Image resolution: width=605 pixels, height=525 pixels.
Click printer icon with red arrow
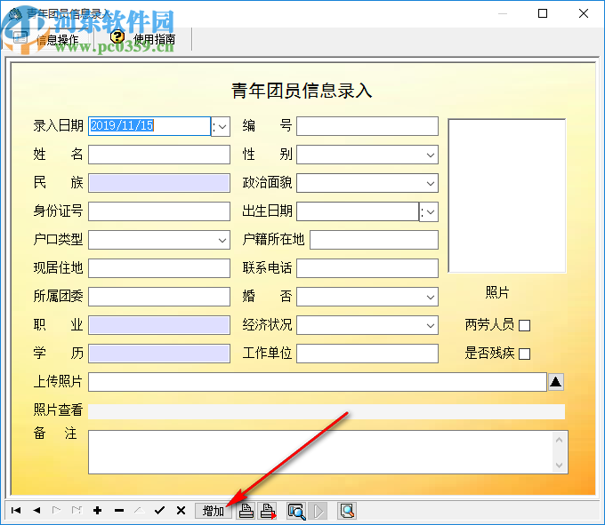coord(268,511)
